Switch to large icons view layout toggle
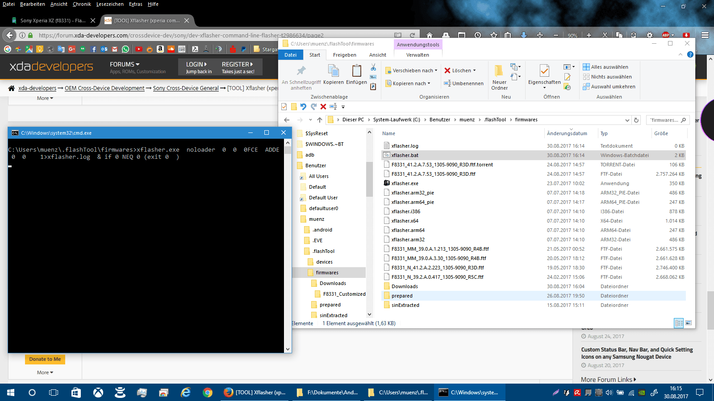Screen dimensions: 714x401 pos(689,323)
